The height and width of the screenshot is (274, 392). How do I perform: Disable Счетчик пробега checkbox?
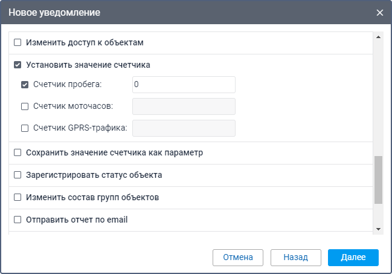25,85
